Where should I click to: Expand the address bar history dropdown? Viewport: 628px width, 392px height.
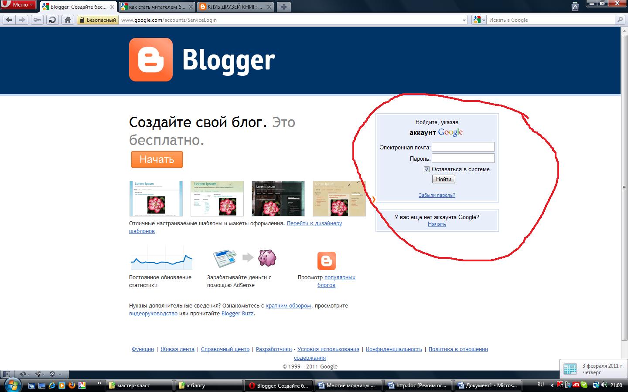pos(464,20)
